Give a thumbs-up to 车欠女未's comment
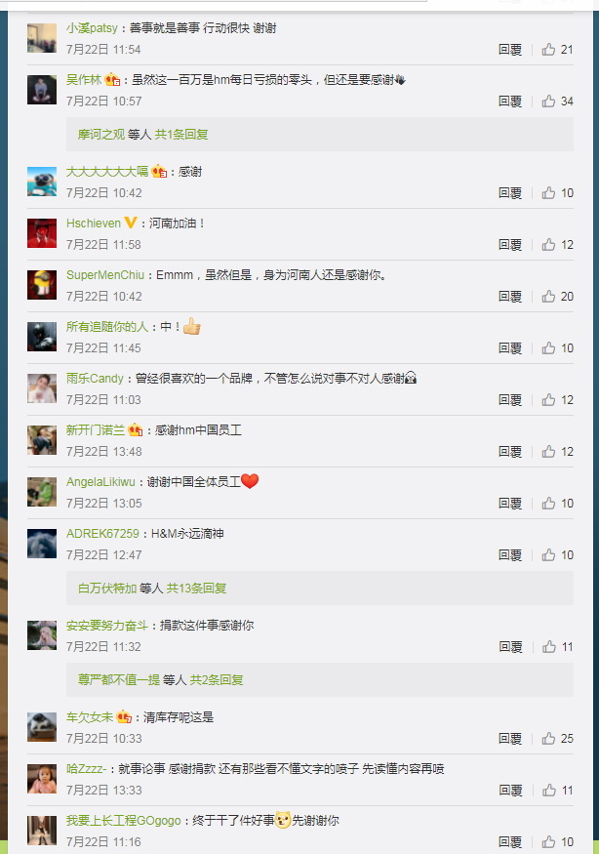This screenshot has width=599, height=854. pyautogui.click(x=557, y=739)
